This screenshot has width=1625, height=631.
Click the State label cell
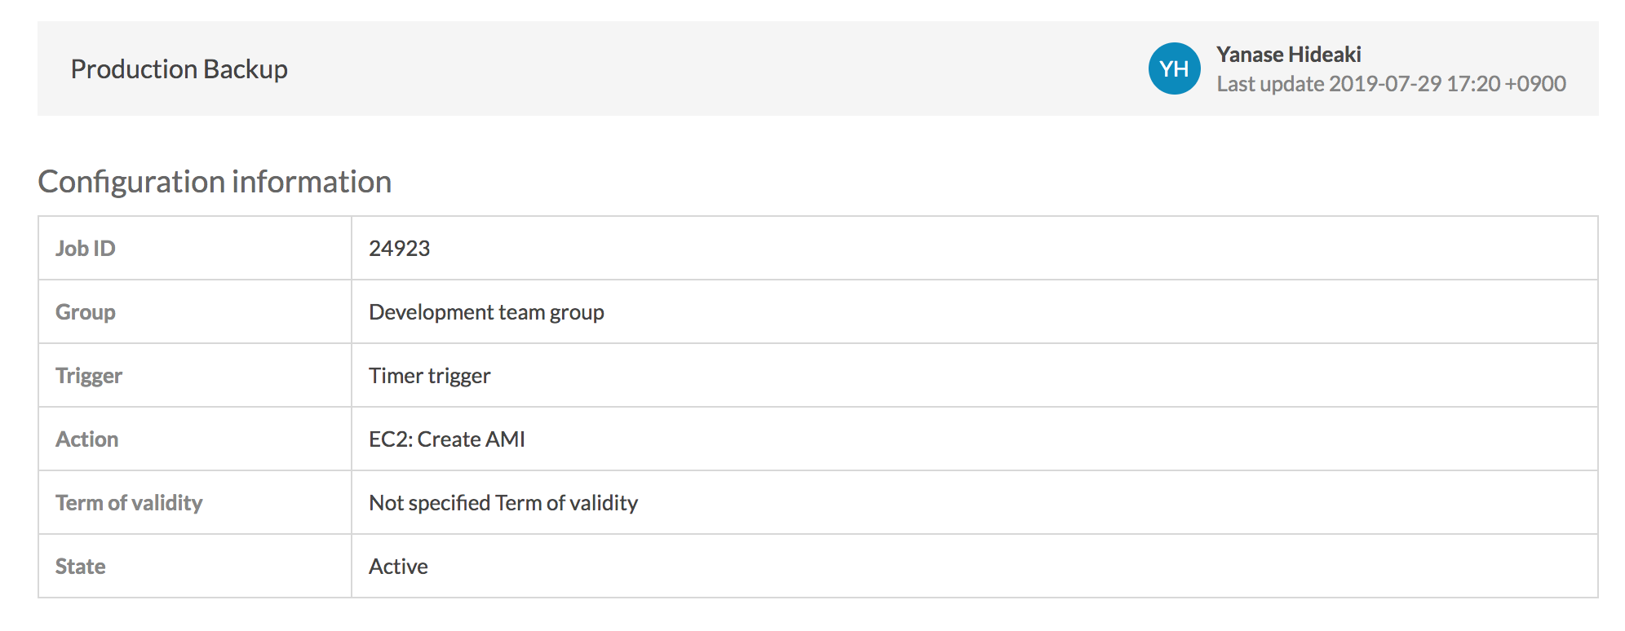click(x=81, y=567)
